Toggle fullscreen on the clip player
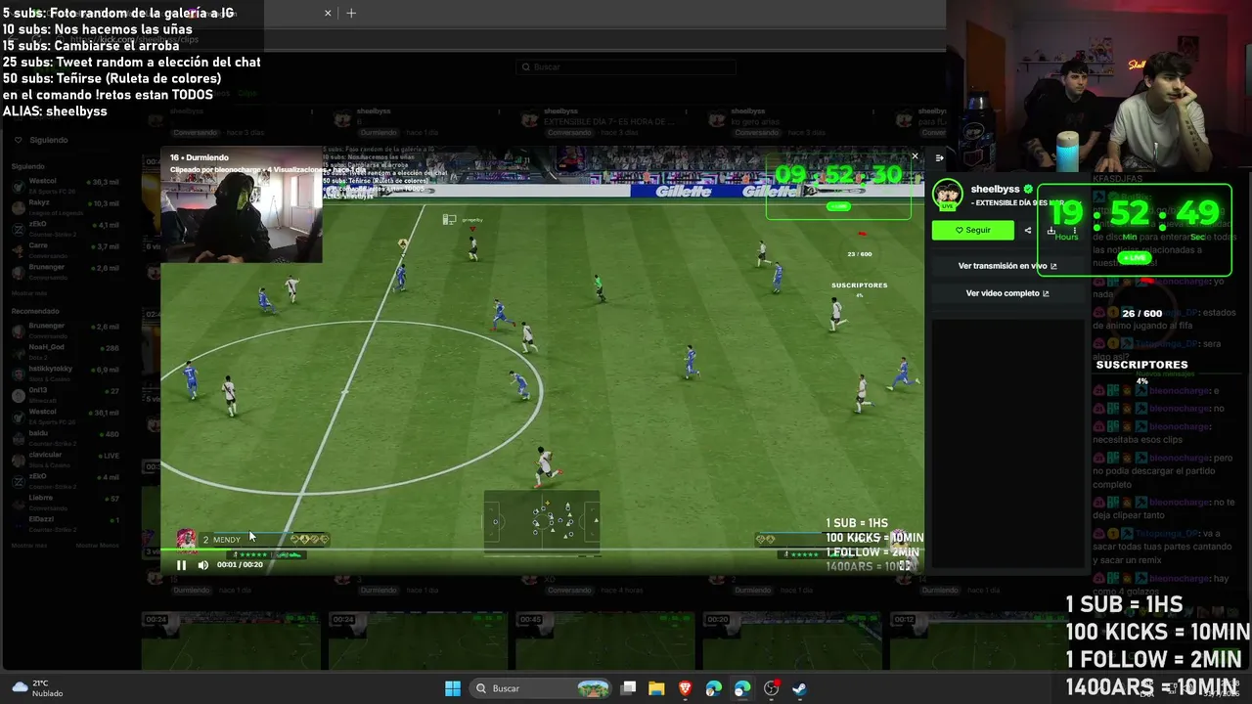The width and height of the screenshot is (1252, 704). pos(905,565)
